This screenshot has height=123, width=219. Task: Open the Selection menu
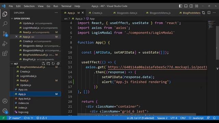coord(29,6)
